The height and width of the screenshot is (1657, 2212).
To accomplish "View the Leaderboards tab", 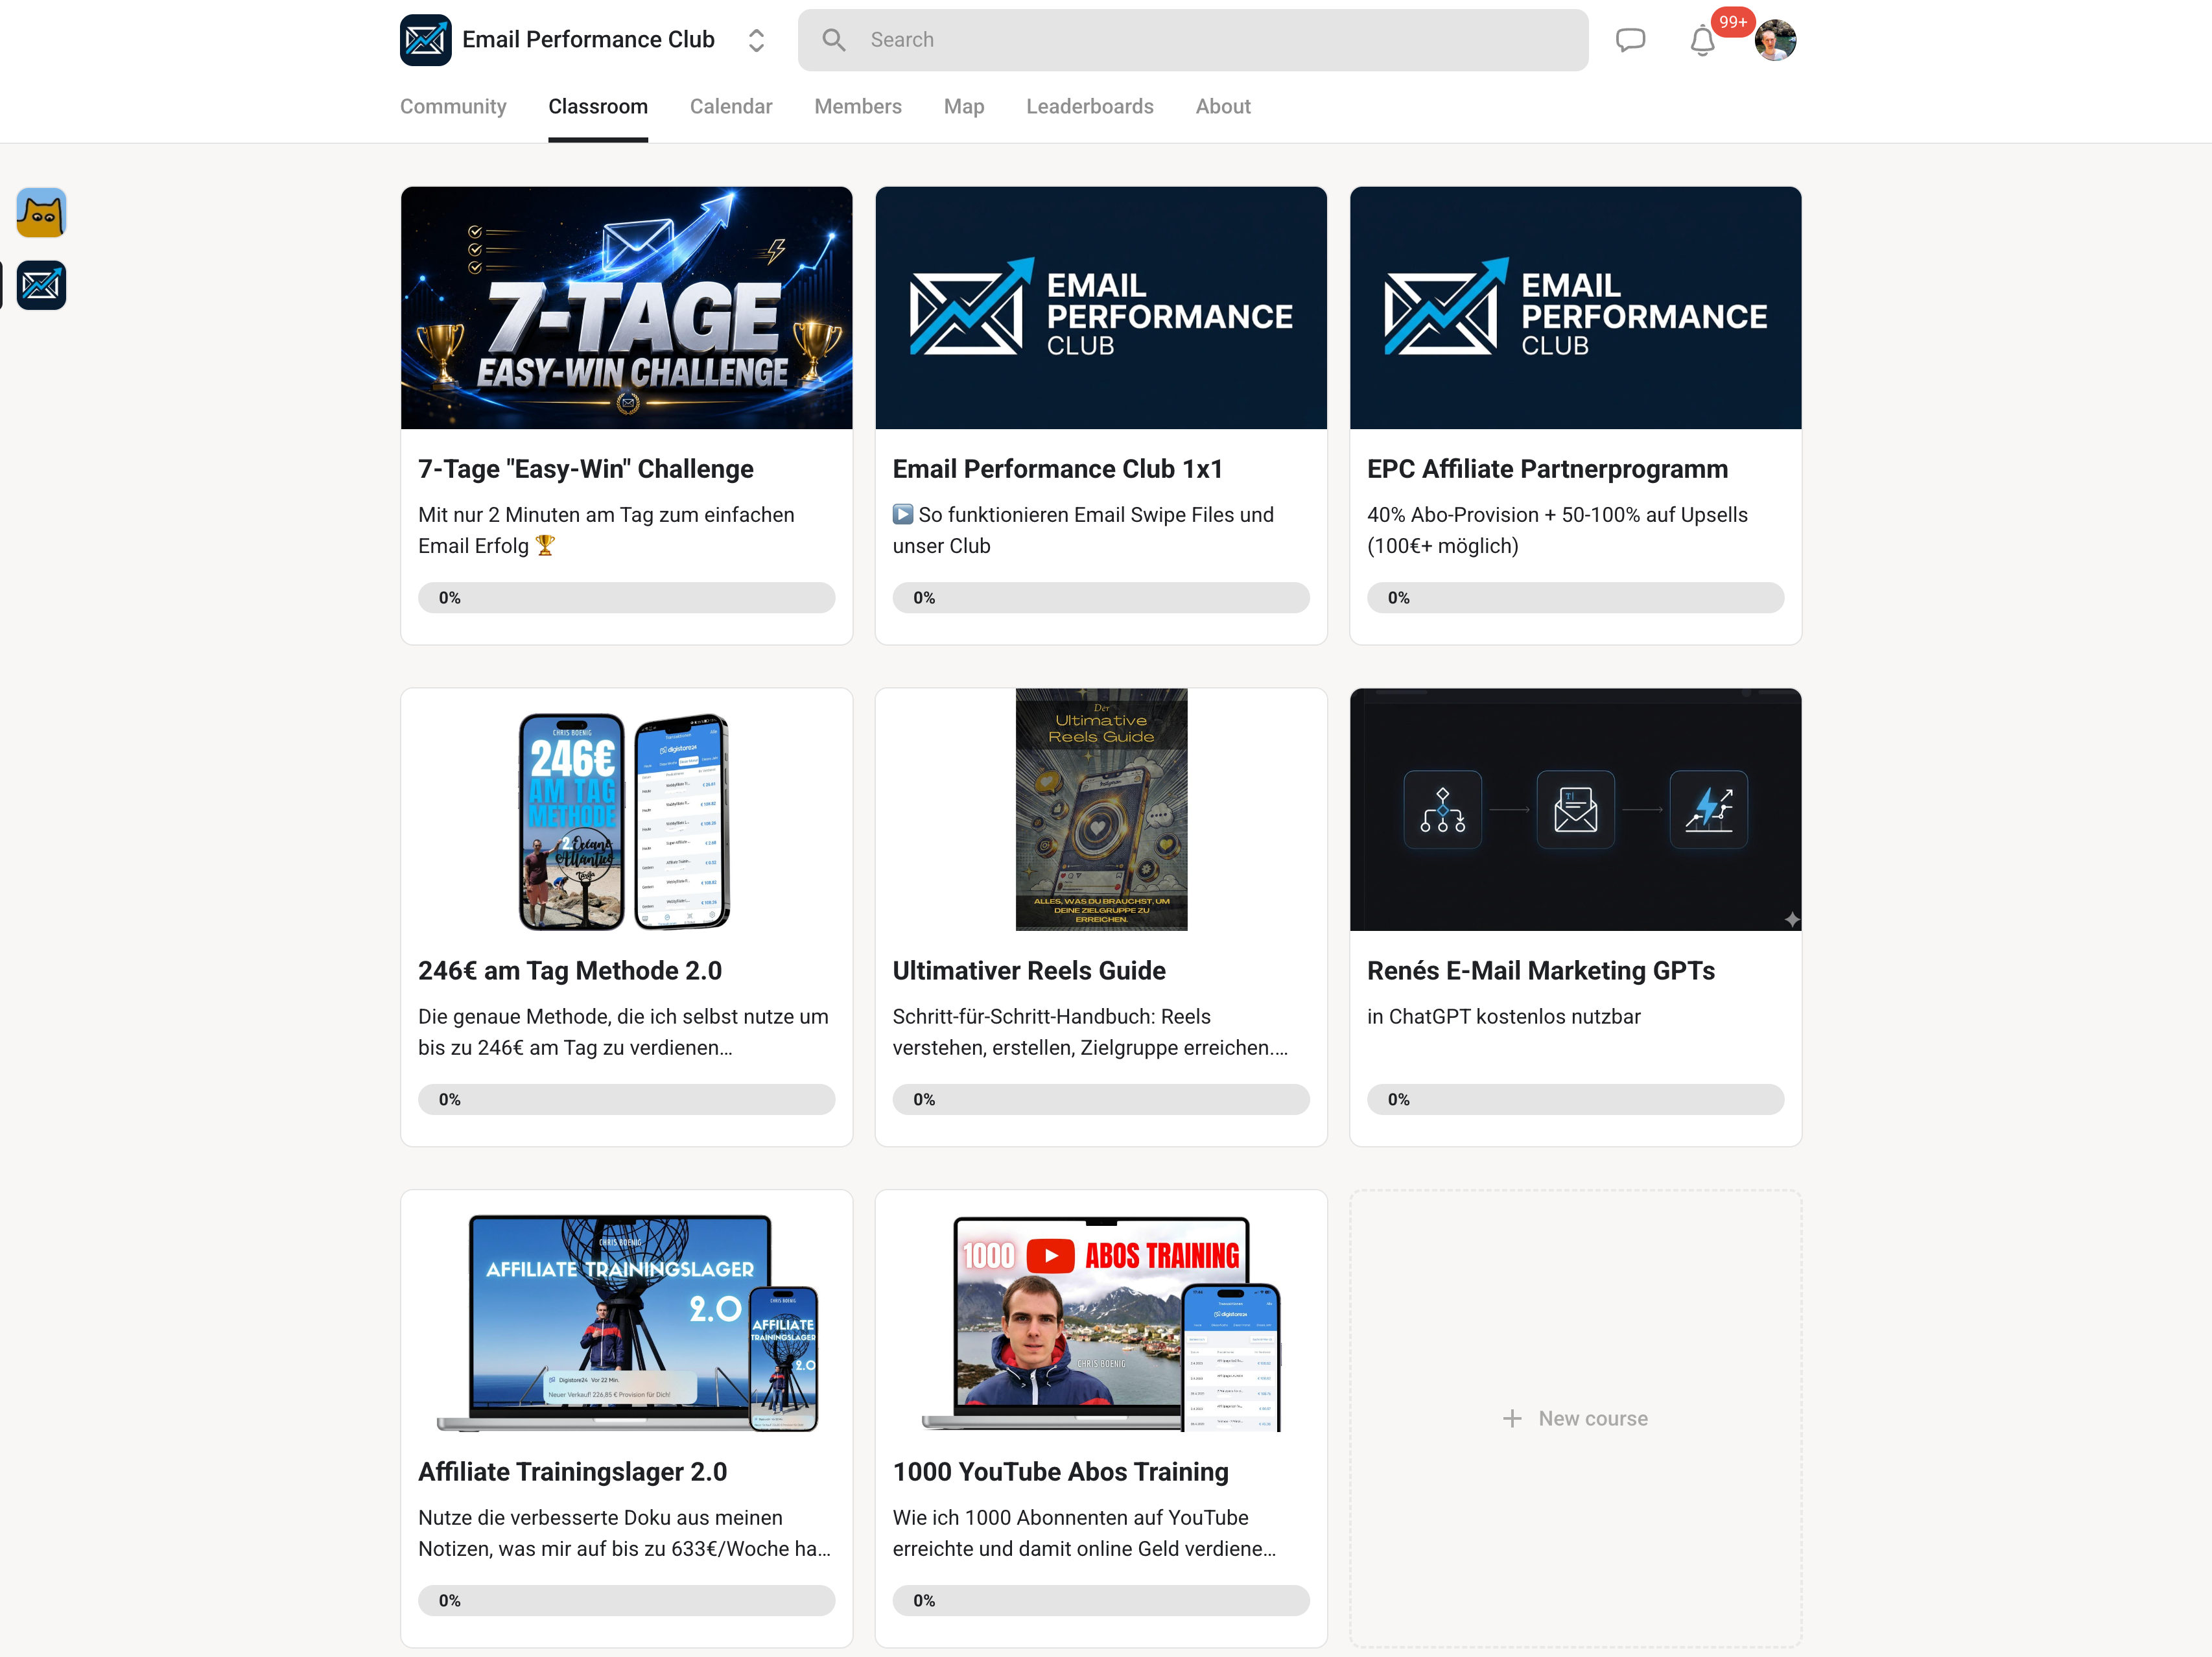I will (x=1090, y=106).
